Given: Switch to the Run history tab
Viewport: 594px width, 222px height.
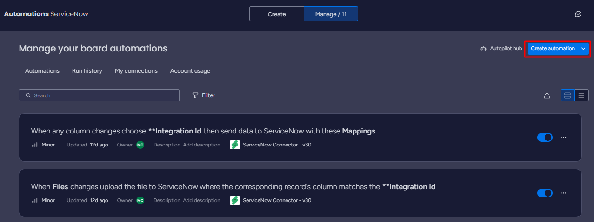Looking at the screenshot, I should point(87,71).
